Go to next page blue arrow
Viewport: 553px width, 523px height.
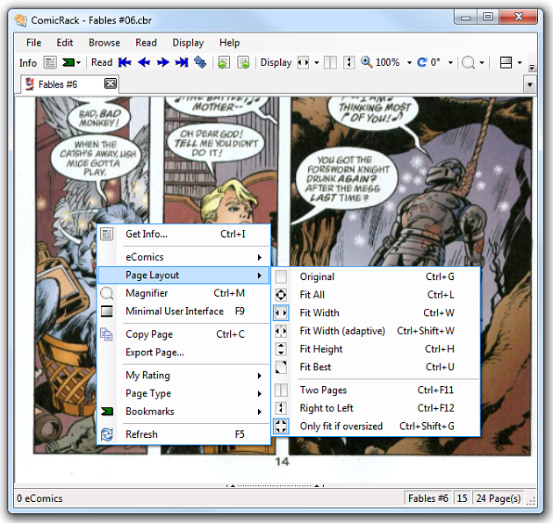[x=163, y=63]
